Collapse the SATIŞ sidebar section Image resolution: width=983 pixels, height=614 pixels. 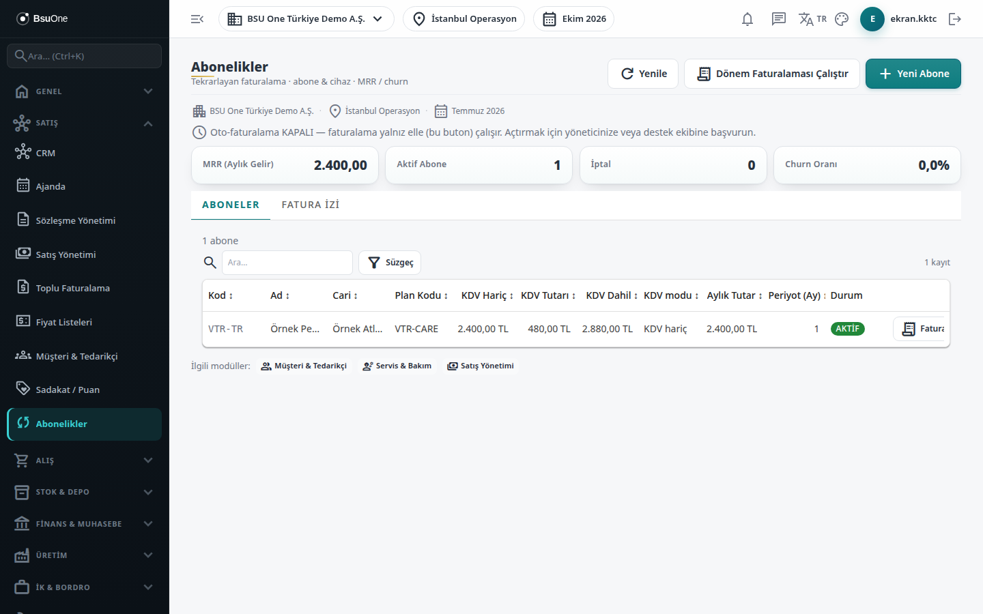(x=85, y=123)
